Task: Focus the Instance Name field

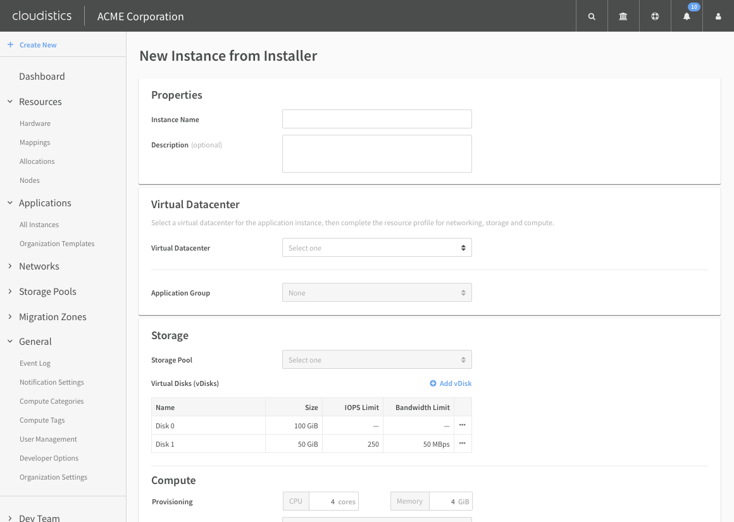Action: (x=377, y=119)
